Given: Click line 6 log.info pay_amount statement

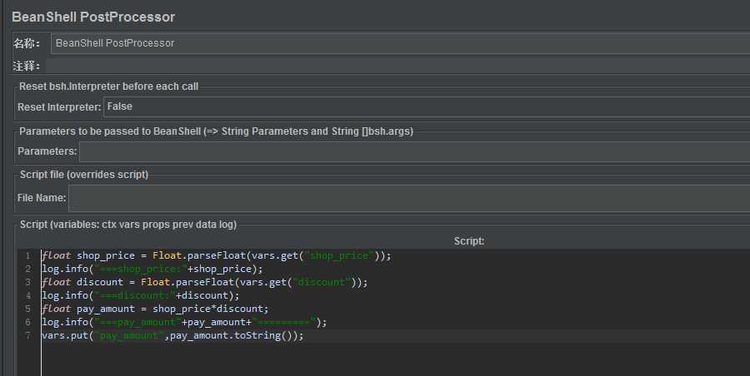Looking at the screenshot, I should 184,323.
